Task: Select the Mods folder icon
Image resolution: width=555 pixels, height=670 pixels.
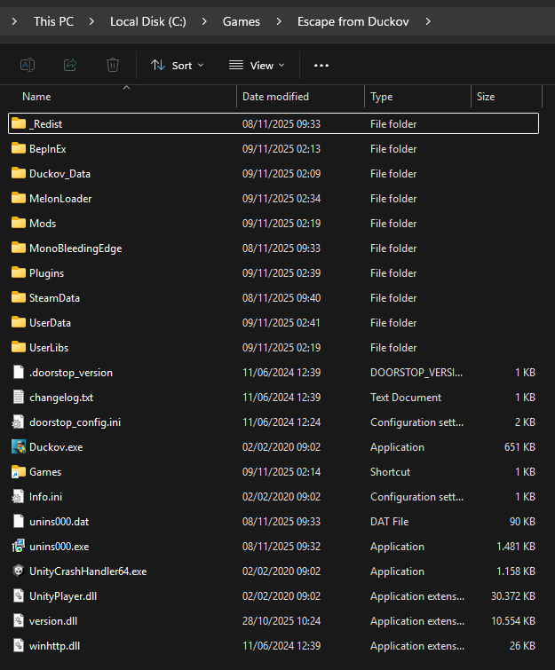Action: (19, 223)
